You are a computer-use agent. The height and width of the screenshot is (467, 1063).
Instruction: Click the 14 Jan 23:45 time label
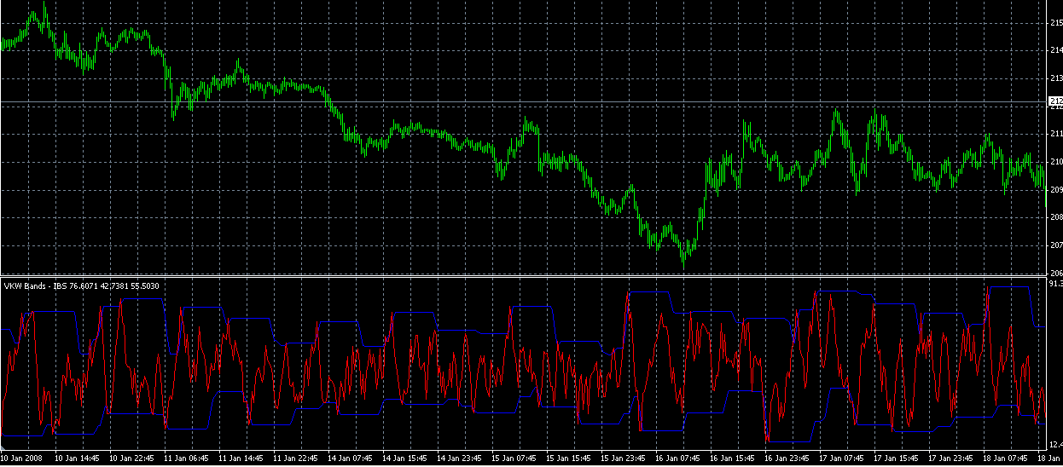pos(460,458)
